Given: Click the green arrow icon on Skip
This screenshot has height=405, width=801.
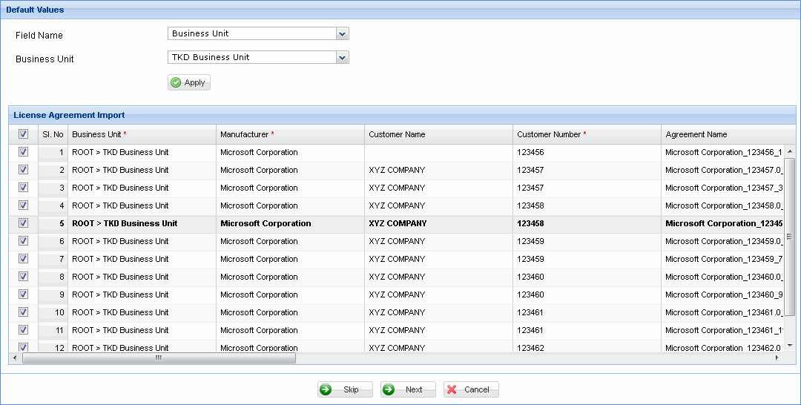Looking at the screenshot, I should (326, 389).
